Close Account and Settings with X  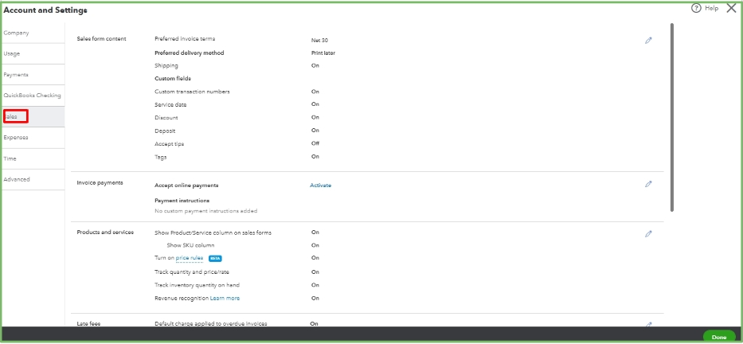(731, 8)
